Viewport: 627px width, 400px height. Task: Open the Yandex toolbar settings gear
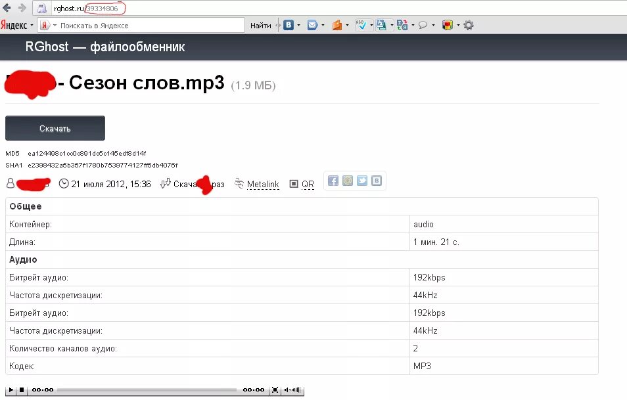pyautogui.click(x=468, y=24)
